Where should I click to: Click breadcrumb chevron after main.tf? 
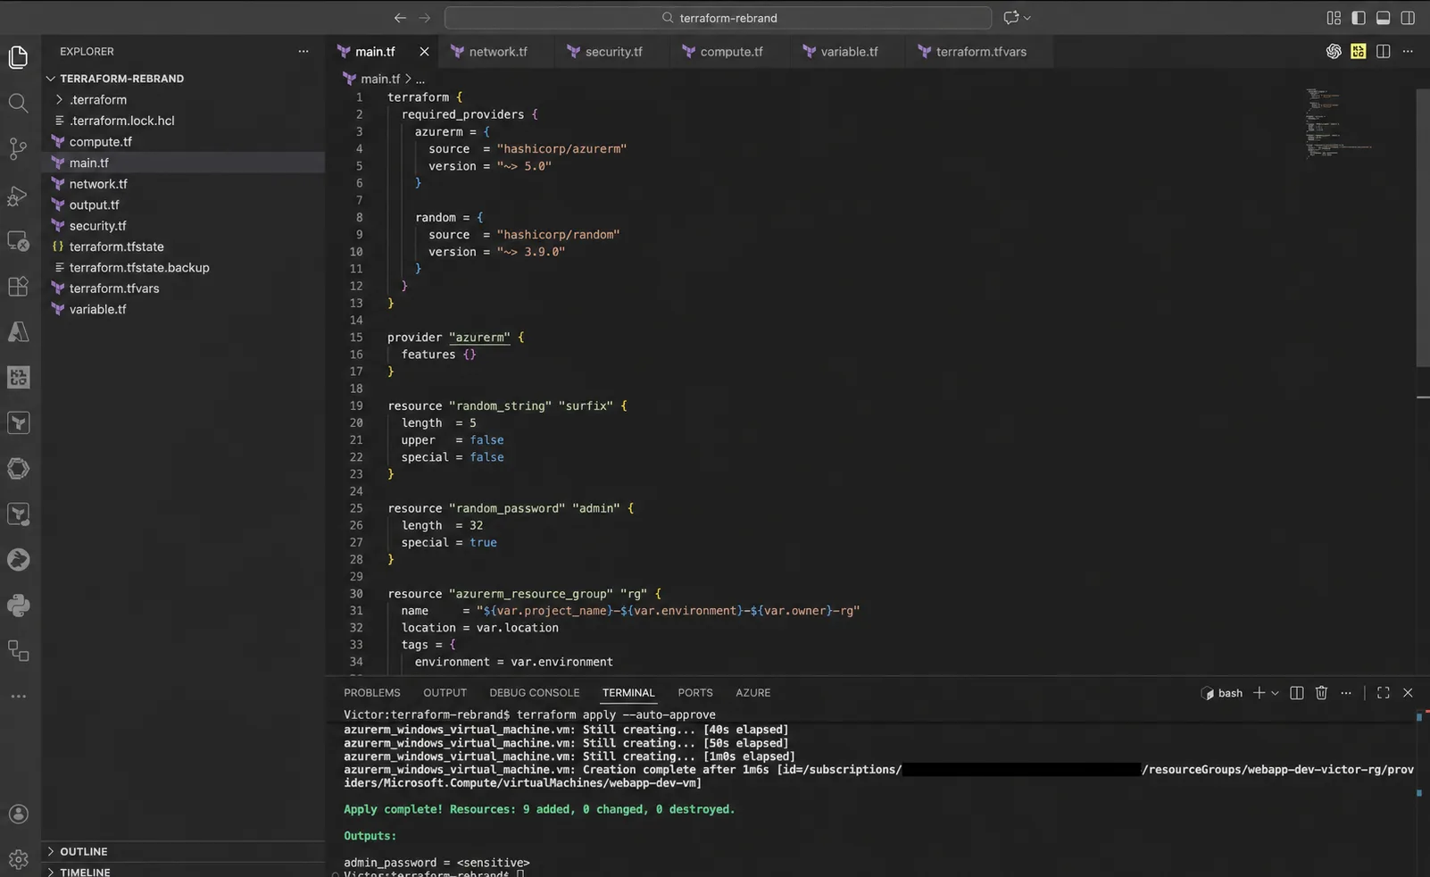[x=409, y=79]
